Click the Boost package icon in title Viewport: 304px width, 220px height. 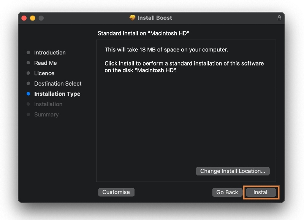pos(132,18)
